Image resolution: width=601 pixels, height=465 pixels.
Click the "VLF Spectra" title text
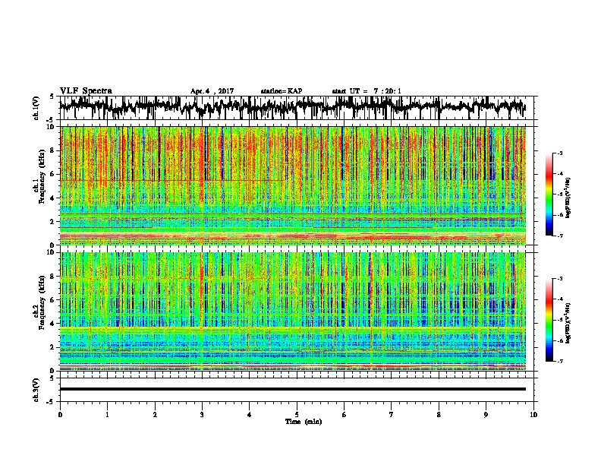coord(86,91)
